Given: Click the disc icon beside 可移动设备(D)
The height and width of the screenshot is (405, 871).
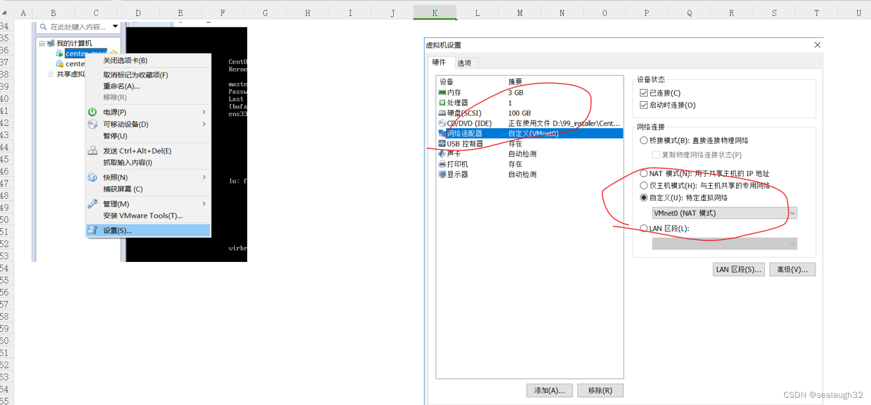Looking at the screenshot, I should pos(92,124).
